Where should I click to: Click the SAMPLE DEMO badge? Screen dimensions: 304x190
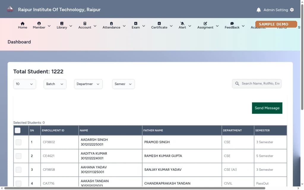(276, 24)
